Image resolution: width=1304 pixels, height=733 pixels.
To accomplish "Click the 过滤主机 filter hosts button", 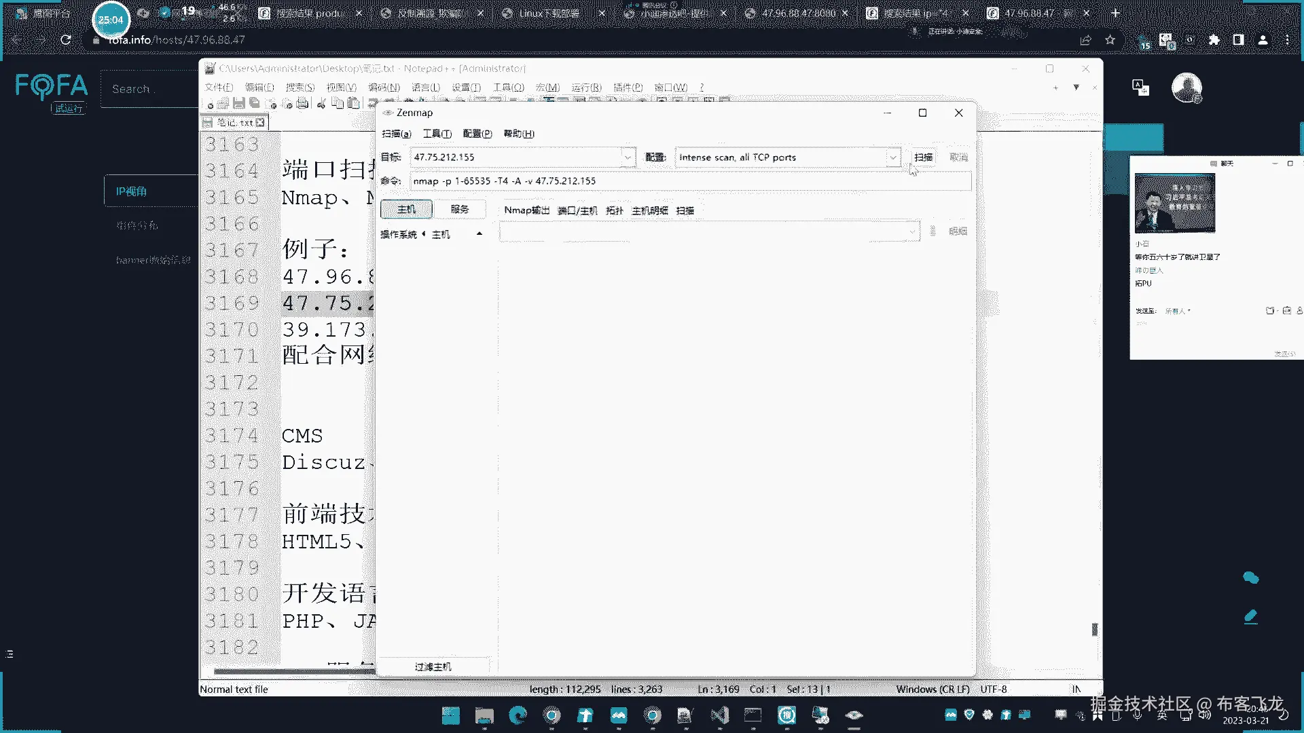I will point(433,666).
